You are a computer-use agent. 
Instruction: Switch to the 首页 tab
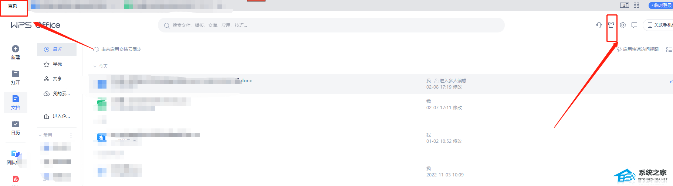coord(13,6)
